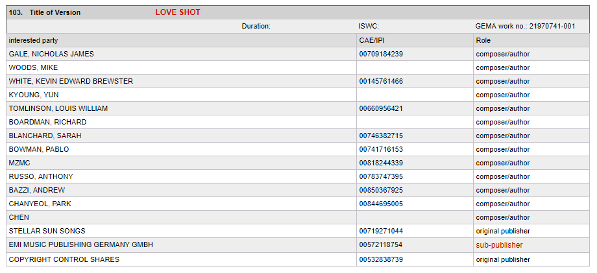Click the COPYRIGHT CONTROL SHARES entry
The height and width of the screenshot is (273, 597).
click(64, 259)
